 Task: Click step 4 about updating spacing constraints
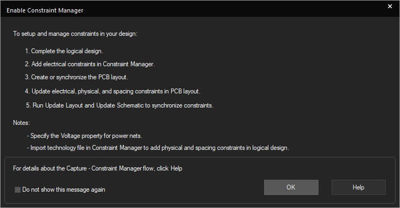pyautogui.click(x=112, y=91)
